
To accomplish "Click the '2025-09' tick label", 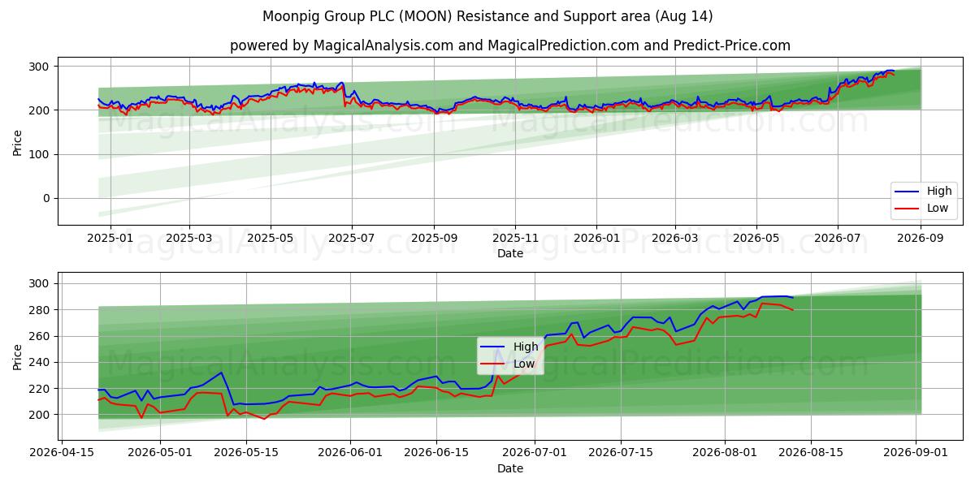I will 434,239.
